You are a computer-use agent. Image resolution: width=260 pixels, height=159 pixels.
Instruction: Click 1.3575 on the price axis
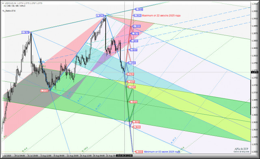point(255,144)
